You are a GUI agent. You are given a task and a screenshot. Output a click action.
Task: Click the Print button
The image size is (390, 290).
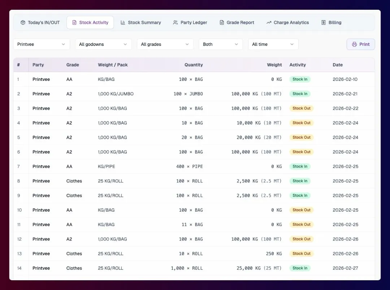coord(361,44)
